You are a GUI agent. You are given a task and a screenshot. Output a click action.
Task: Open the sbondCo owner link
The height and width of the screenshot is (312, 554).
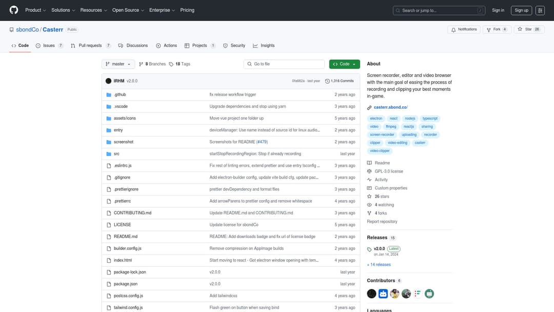tap(27, 30)
